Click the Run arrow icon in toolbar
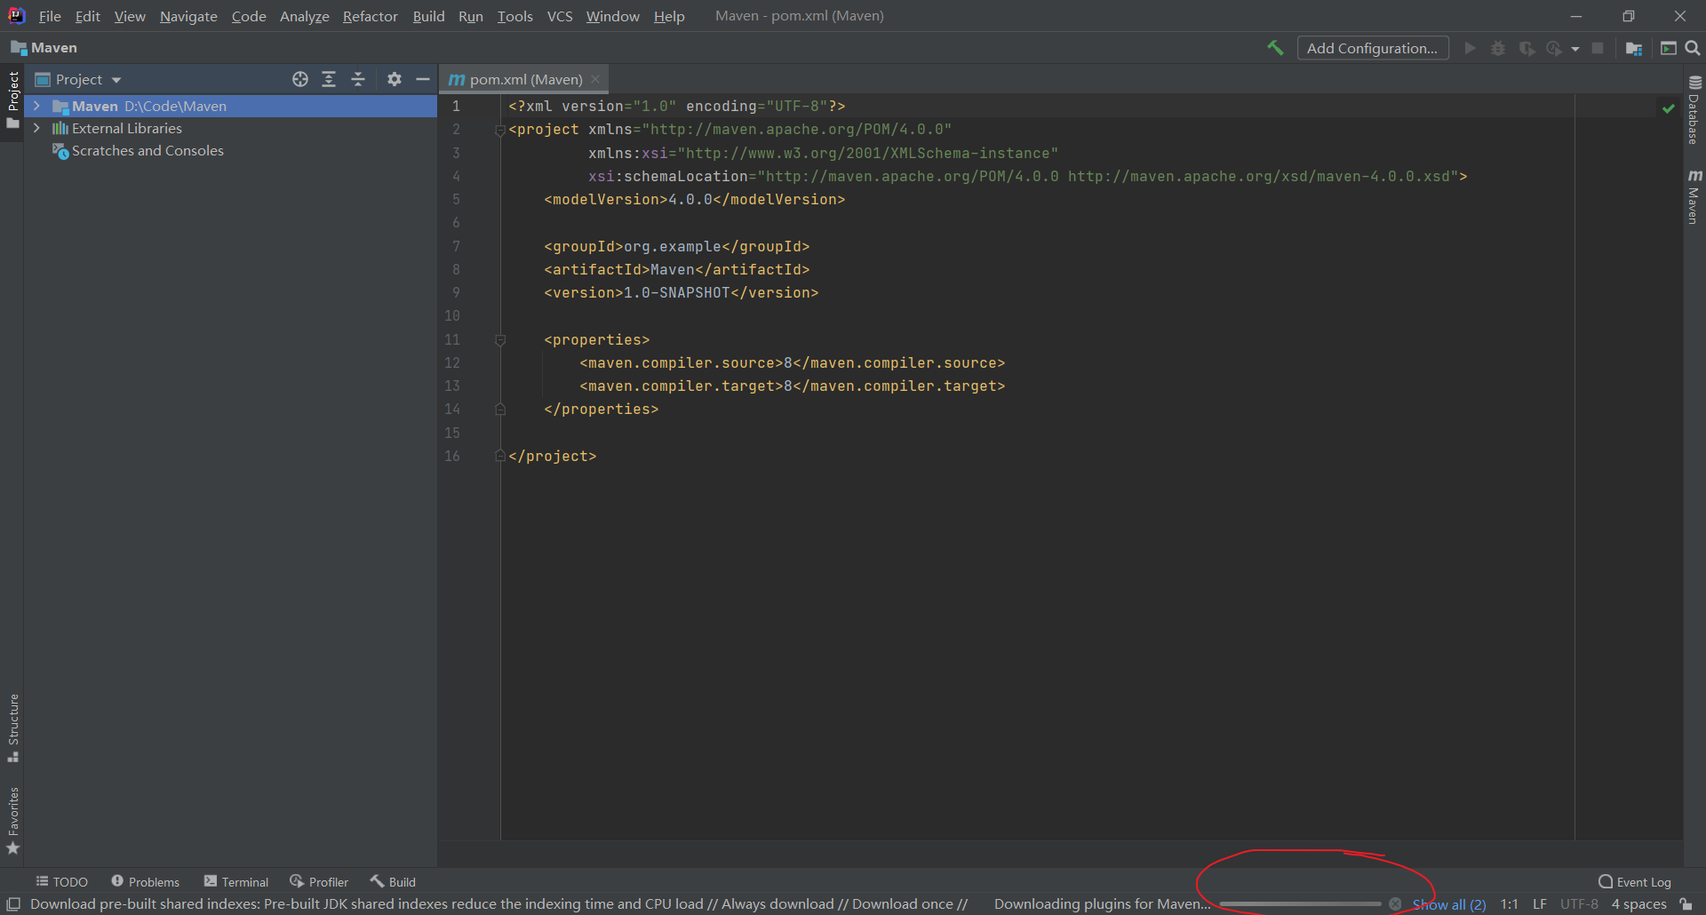The image size is (1706, 915). (x=1471, y=48)
